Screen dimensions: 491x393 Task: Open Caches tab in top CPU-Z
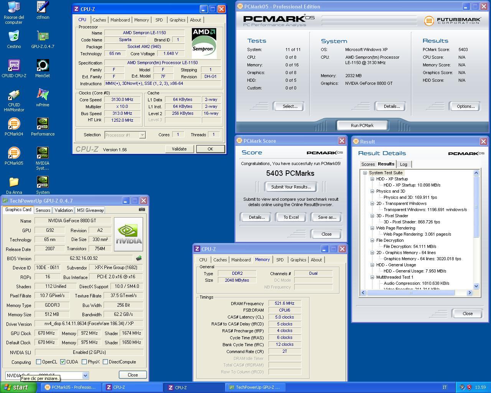pos(99,20)
